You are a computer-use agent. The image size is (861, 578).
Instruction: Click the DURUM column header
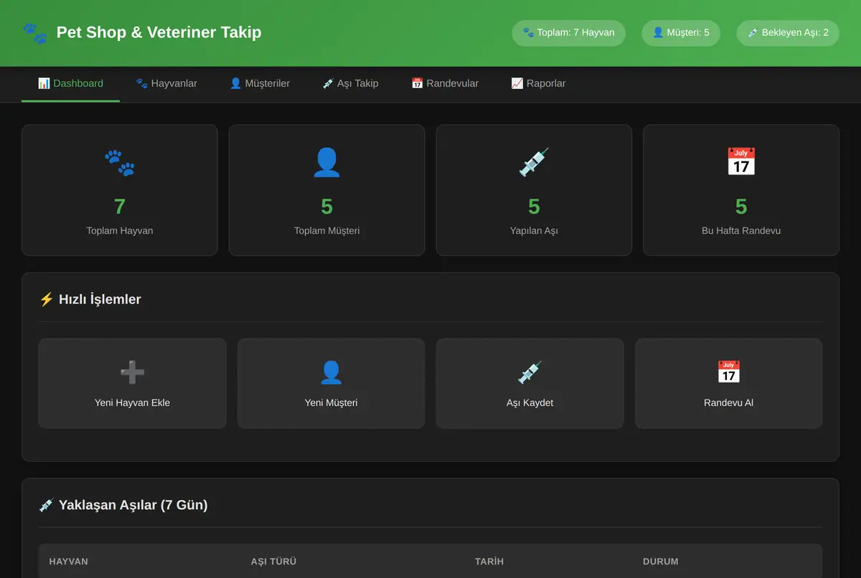click(661, 562)
